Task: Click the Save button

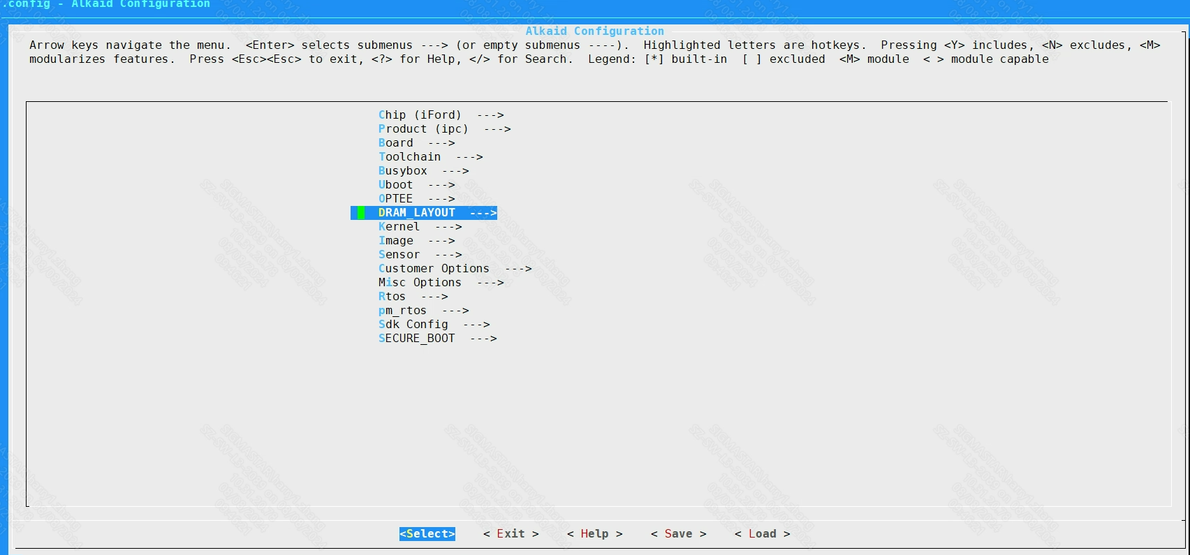Action: pyautogui.click(x=678, y=534)
